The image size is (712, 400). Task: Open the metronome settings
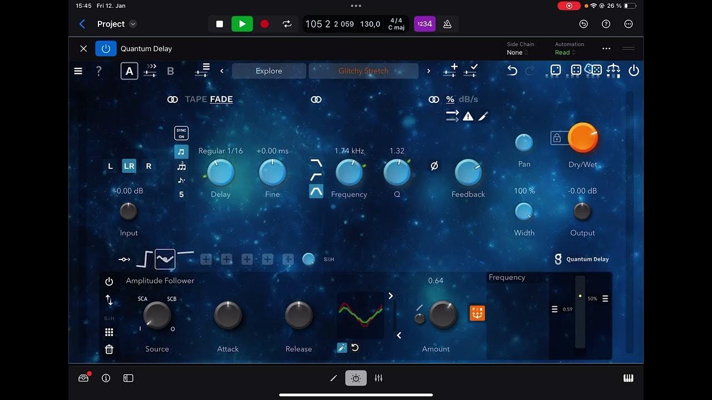pos(447,24)
